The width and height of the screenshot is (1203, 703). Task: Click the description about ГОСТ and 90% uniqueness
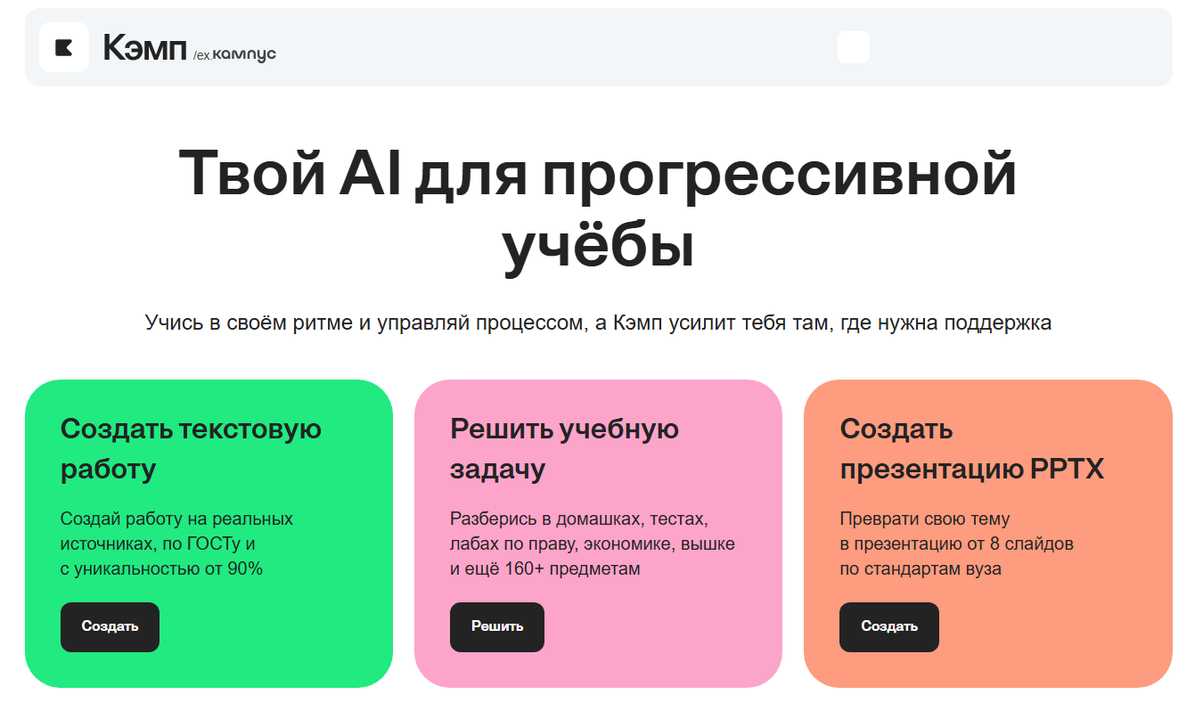tap(176, 544)
